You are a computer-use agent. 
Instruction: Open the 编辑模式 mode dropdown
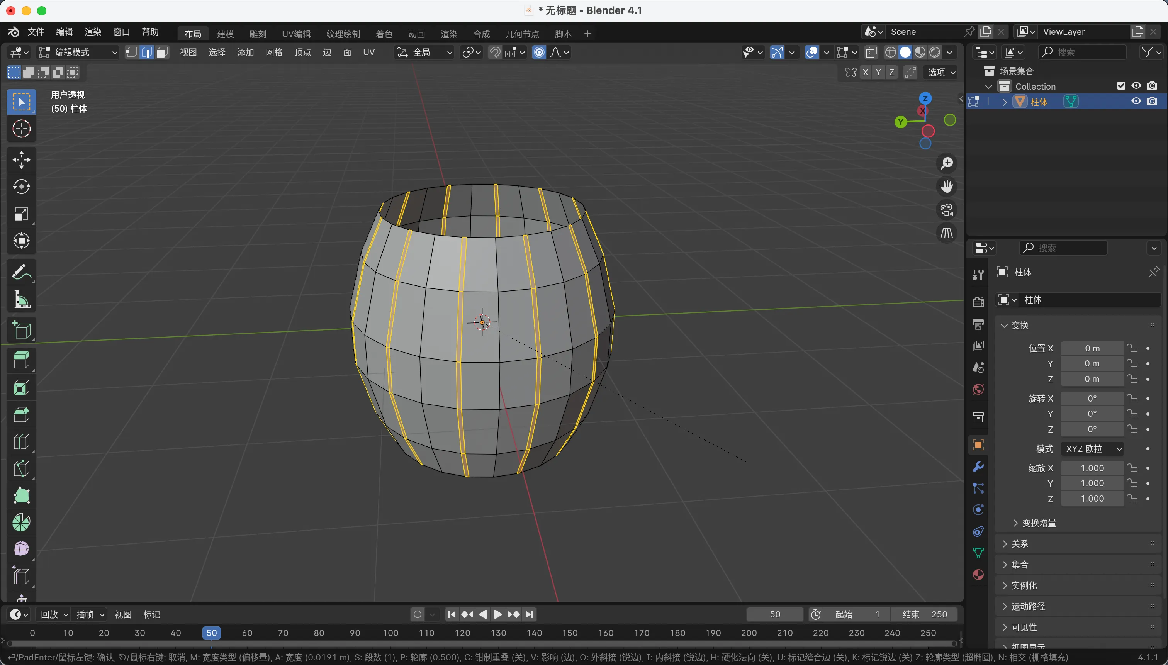coord(78,53)
